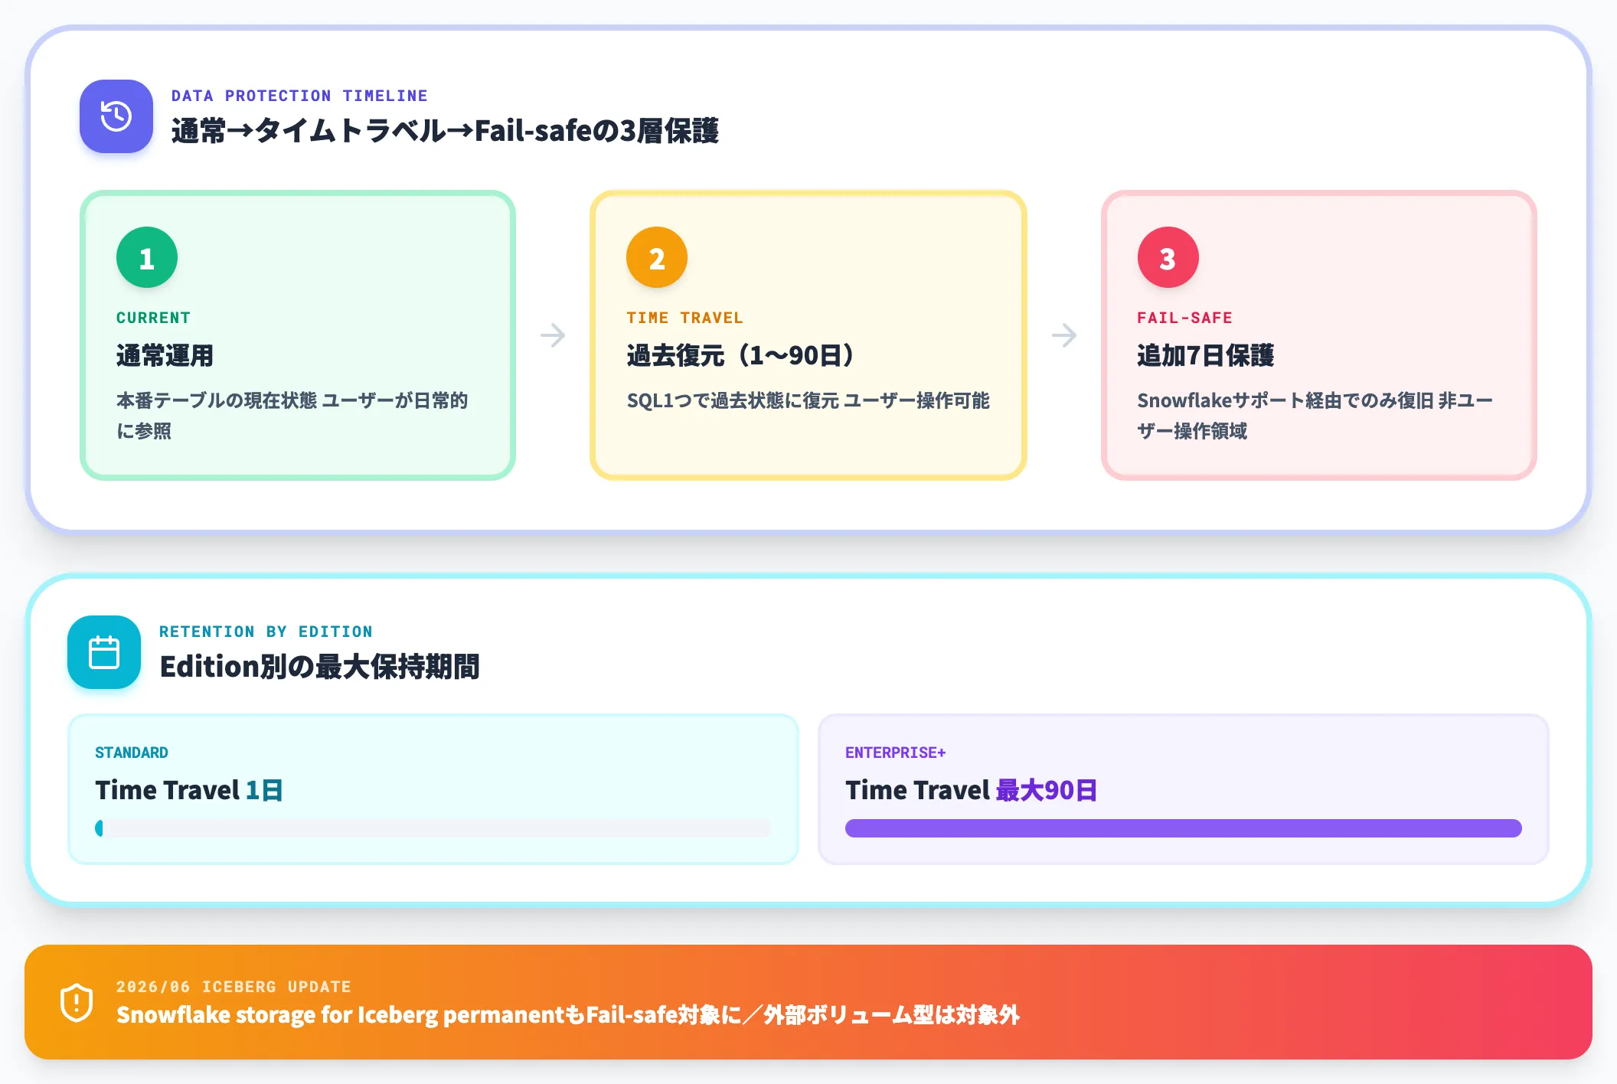
Task: Click the purple history clock icon
Action: click(116, 116)
